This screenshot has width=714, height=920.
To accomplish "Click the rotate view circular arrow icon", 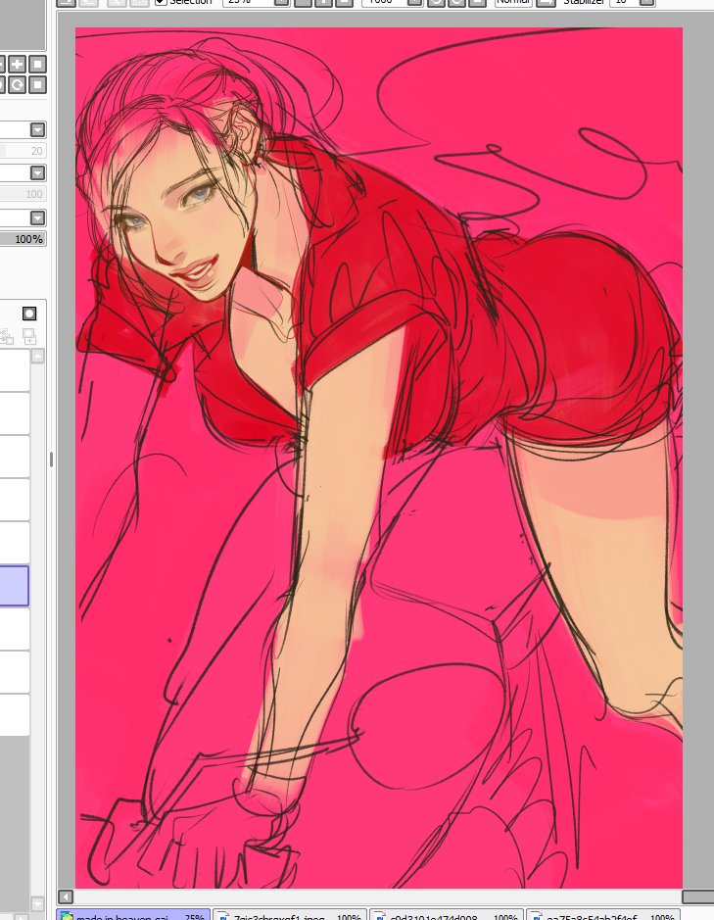I will (17, 85).
